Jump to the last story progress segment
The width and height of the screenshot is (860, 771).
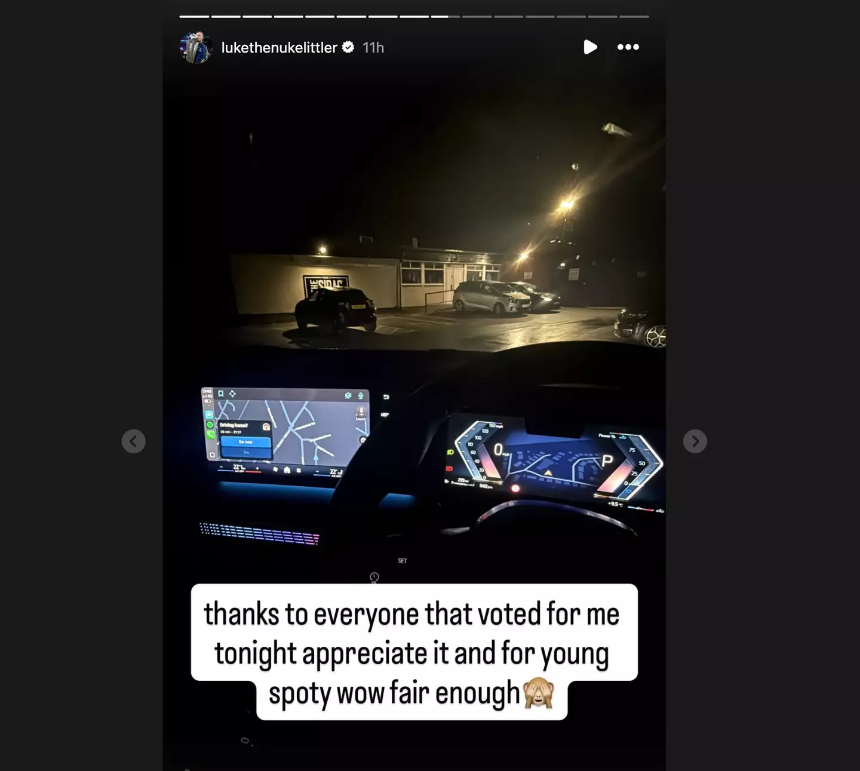[x=634, y=16]
